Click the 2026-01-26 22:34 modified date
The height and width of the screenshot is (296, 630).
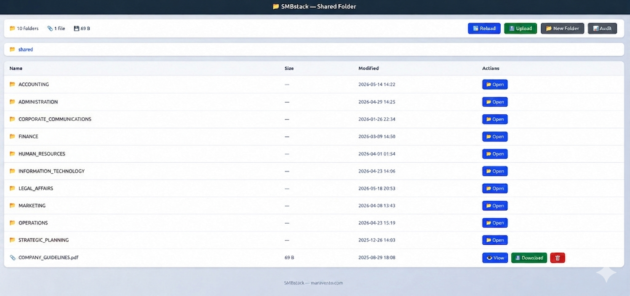(x=376, y=119)
